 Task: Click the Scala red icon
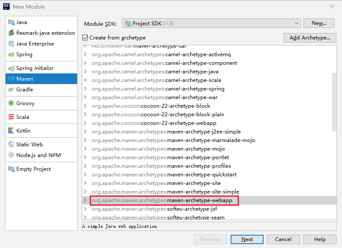coord(11,117)
